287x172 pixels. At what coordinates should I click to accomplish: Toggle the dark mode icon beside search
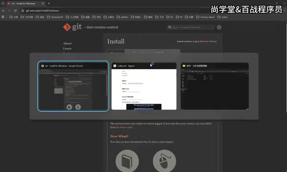219,27
